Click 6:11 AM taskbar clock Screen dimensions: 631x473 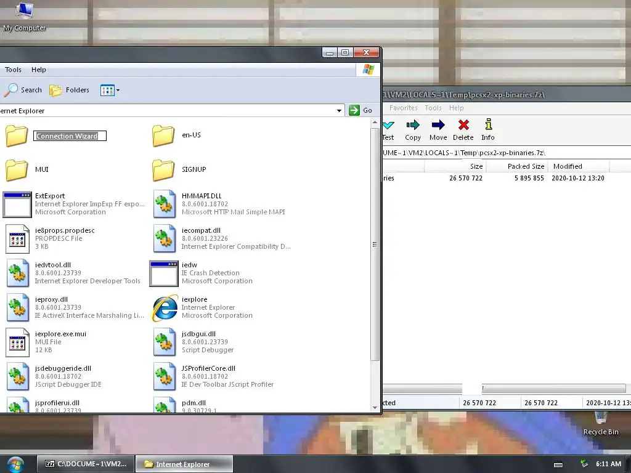pyautogui.click(x=608, y=464)
